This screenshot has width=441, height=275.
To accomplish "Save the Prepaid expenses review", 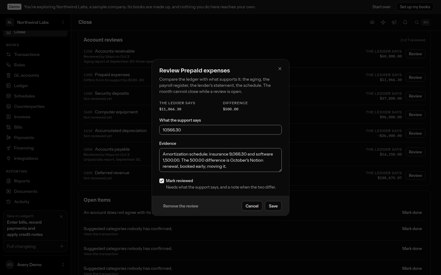I will (273, 206).
